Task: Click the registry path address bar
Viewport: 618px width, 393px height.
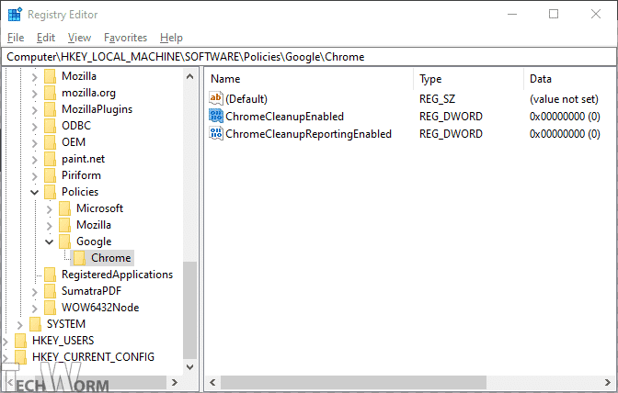Action: pos(309,56)
